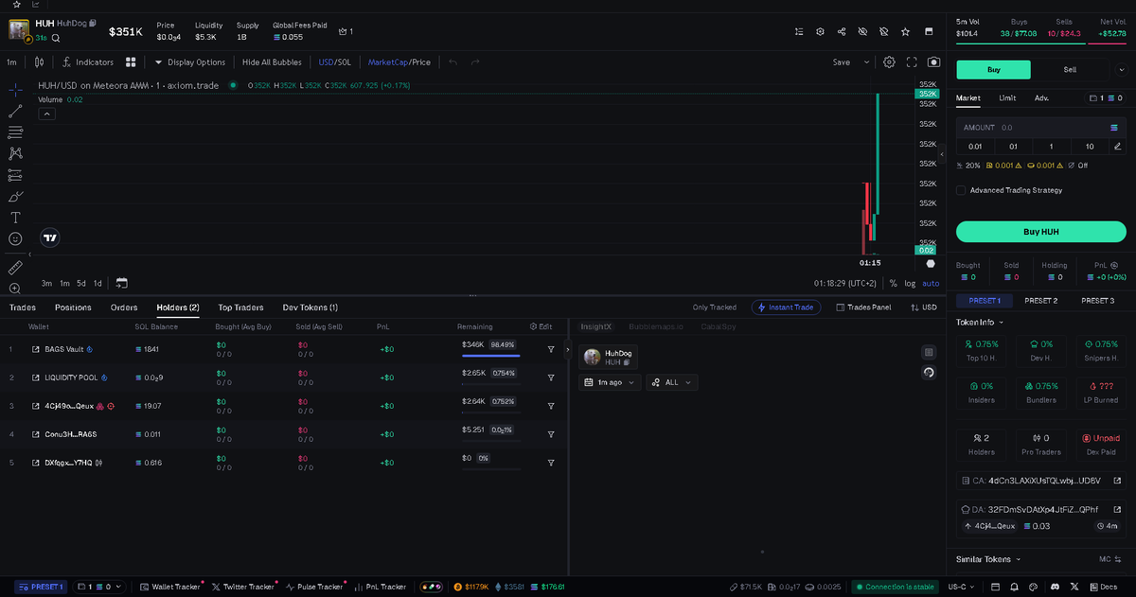
Task: Click the share token icon
Action: point(842,31)
